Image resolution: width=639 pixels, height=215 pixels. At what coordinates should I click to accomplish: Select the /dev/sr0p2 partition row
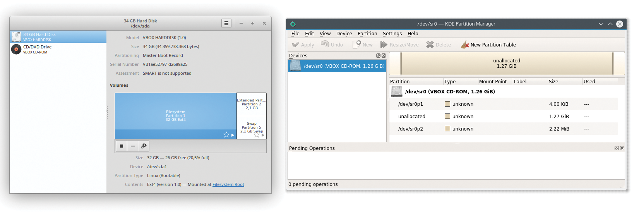point(504,129)
